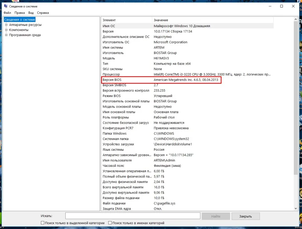Expand Компоненты node
Screen dimensions: 302x229
click(6, 30)
